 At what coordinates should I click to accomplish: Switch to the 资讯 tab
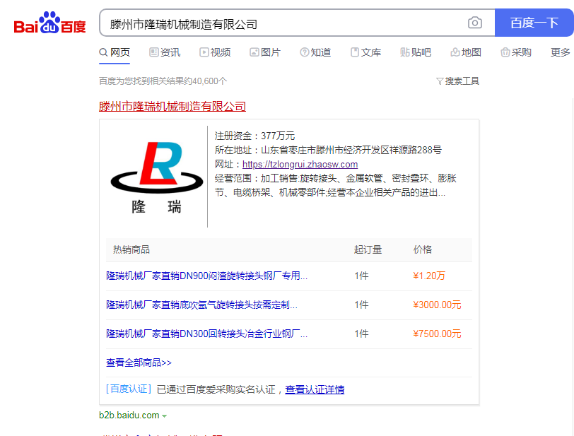click(165, 52)
